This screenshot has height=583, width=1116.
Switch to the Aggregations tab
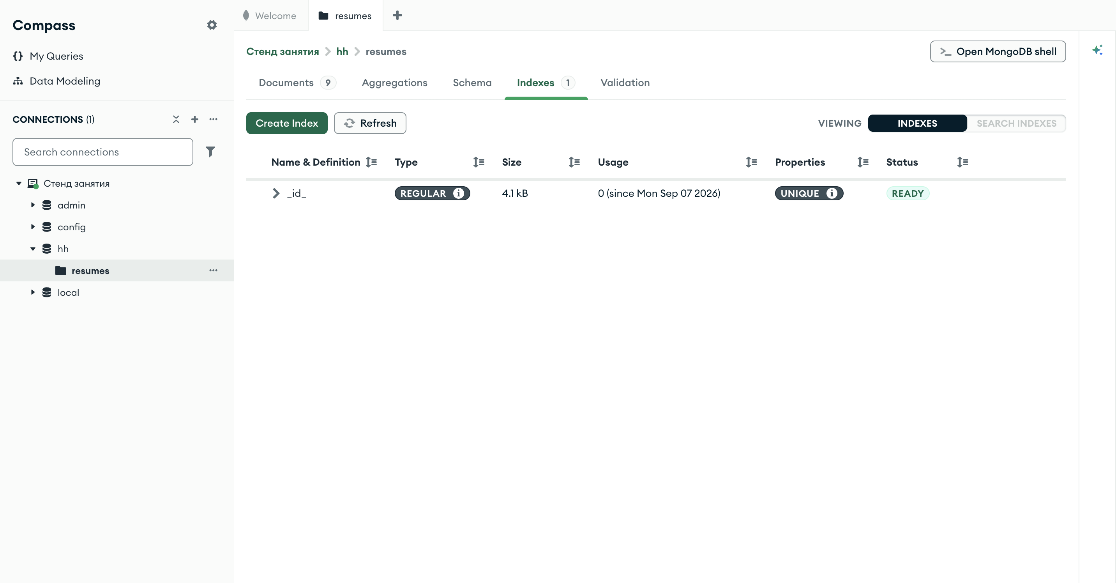[x=394, y=83]
